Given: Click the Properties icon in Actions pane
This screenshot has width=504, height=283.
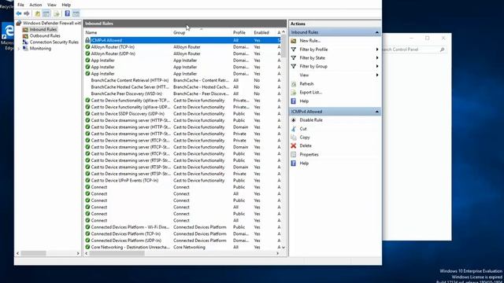Looking at the screenshot, I should (x=294, y=154).
